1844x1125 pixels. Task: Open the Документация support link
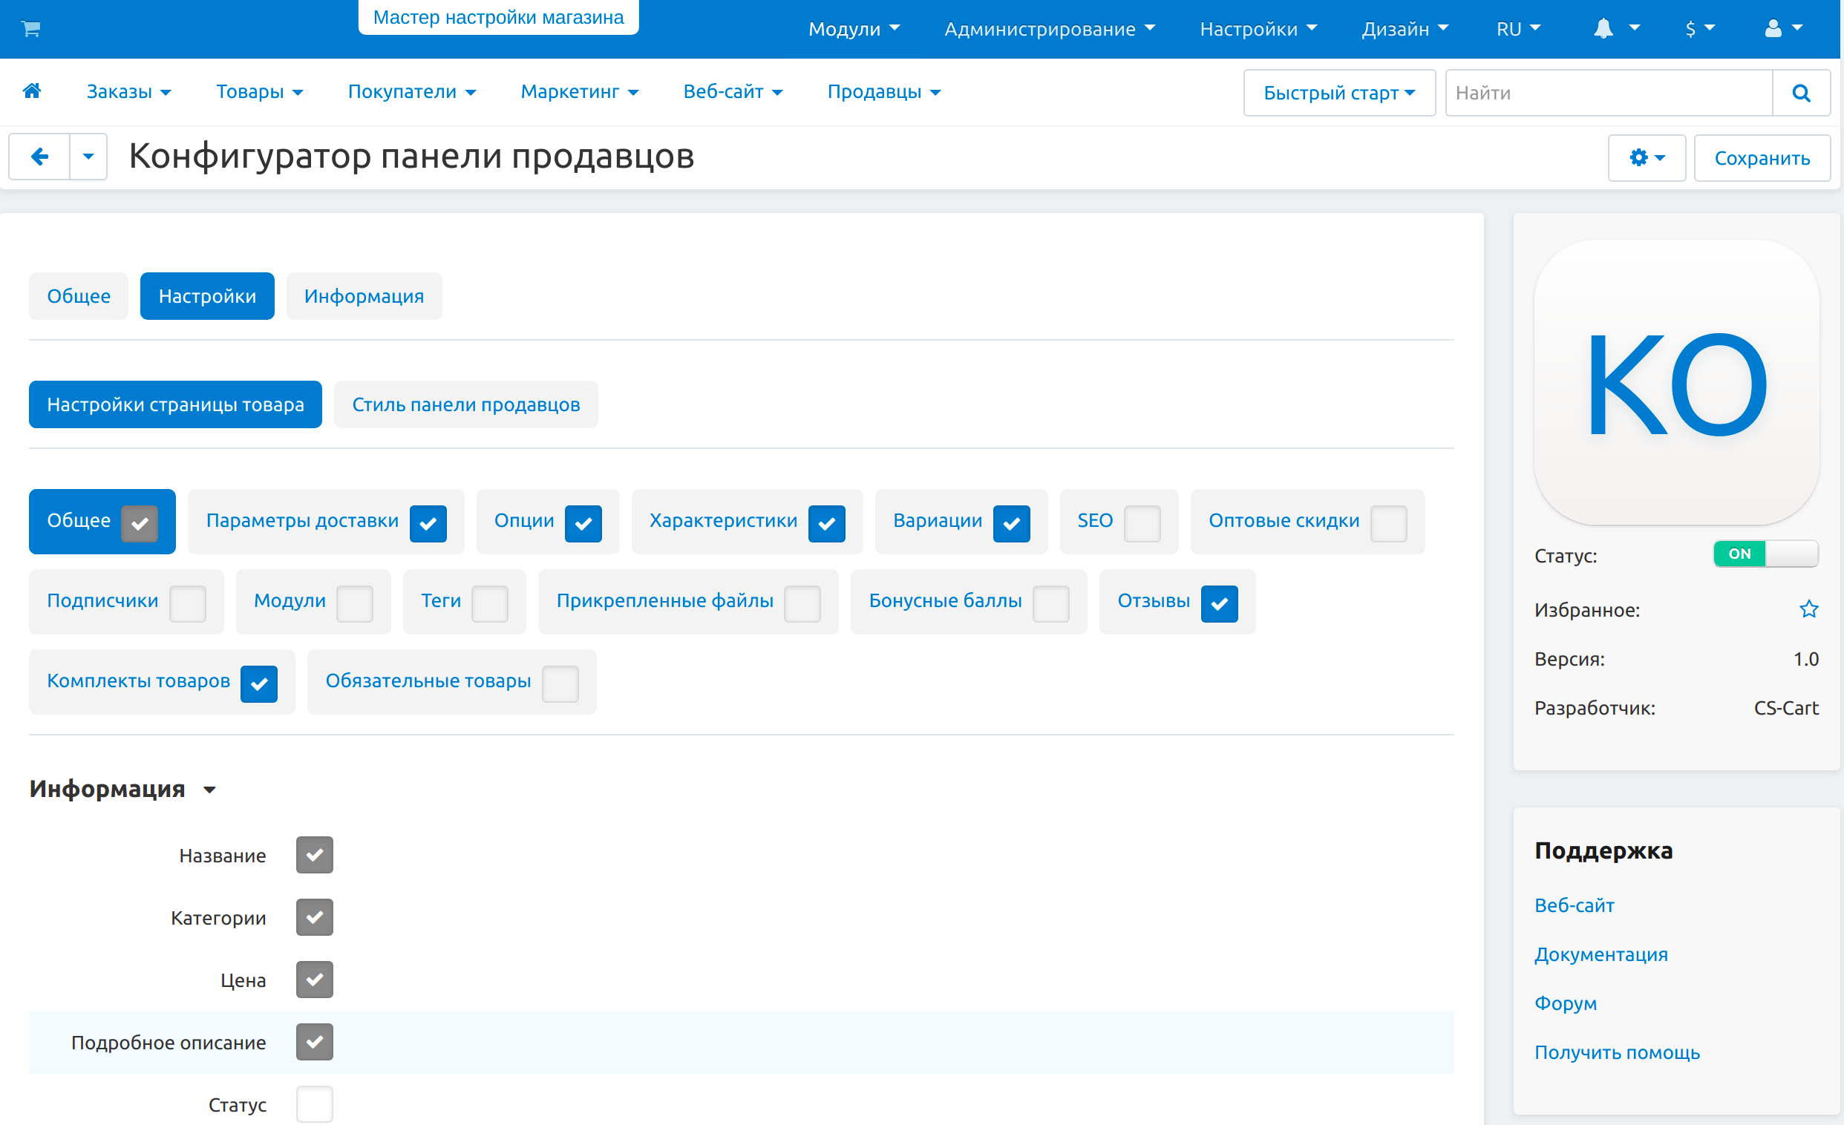point(1601,954)
